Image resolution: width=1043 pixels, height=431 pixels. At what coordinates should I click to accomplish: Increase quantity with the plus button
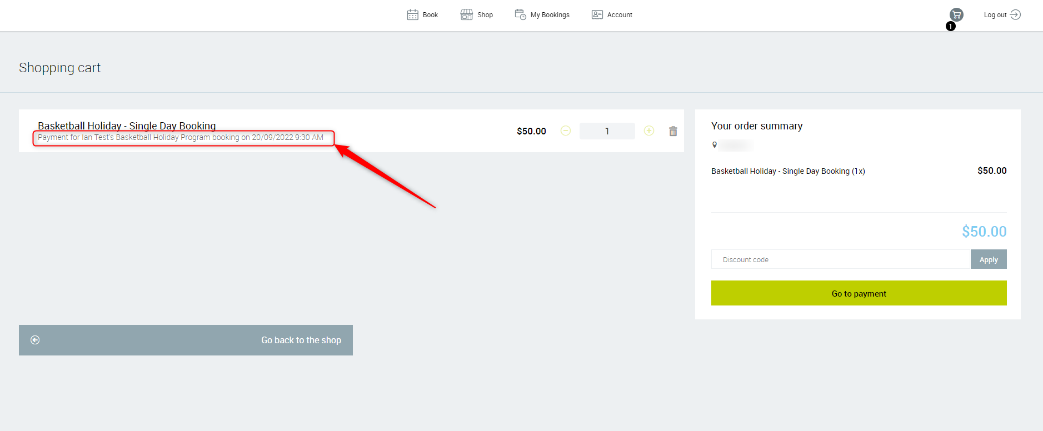coord(648,131)
